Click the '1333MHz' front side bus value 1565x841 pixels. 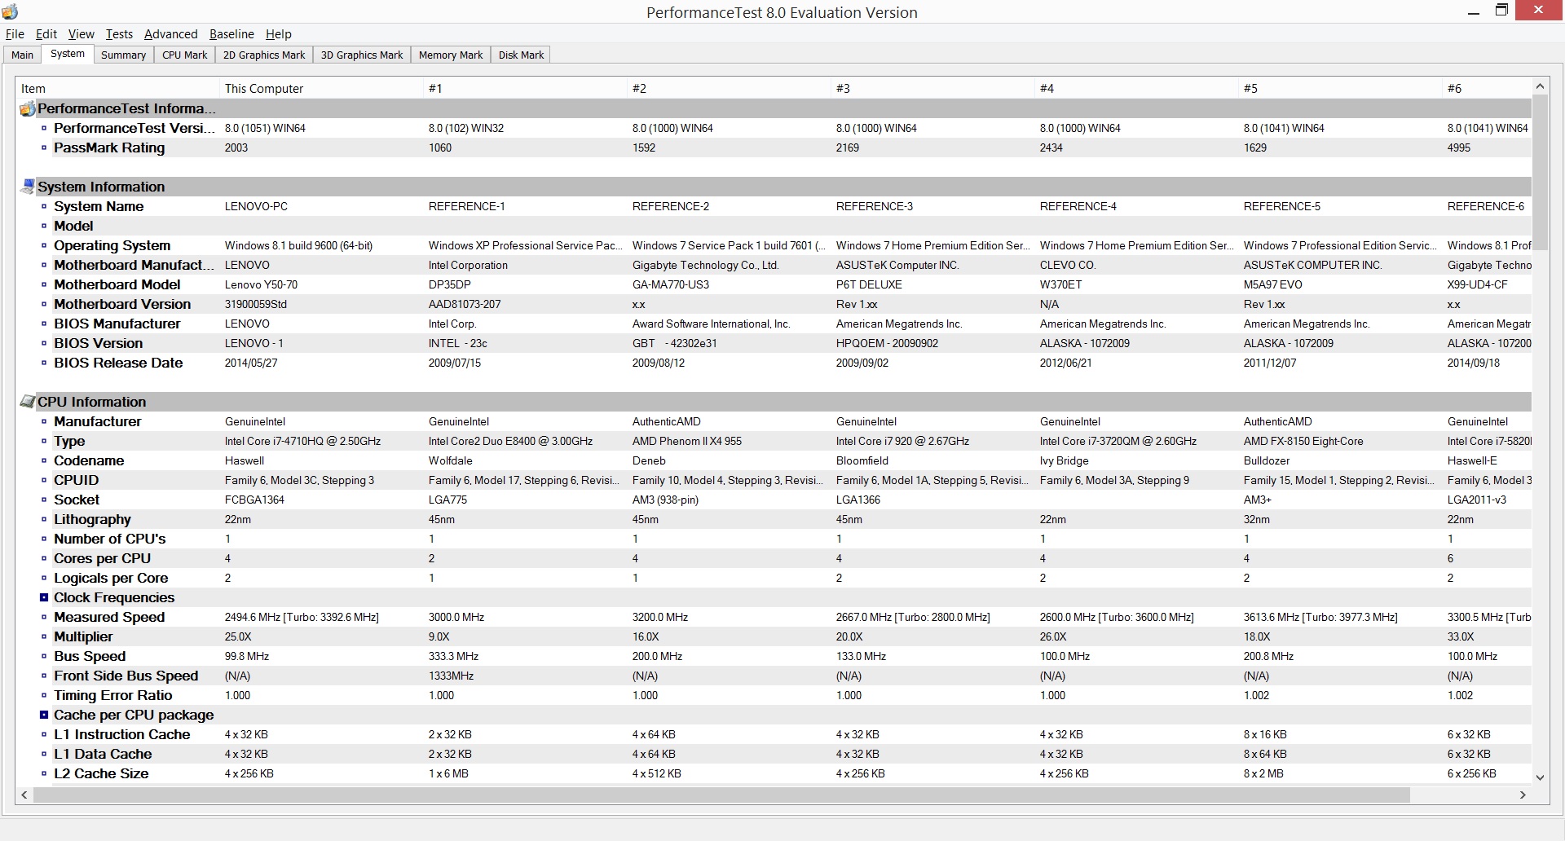tap(451, 676)
